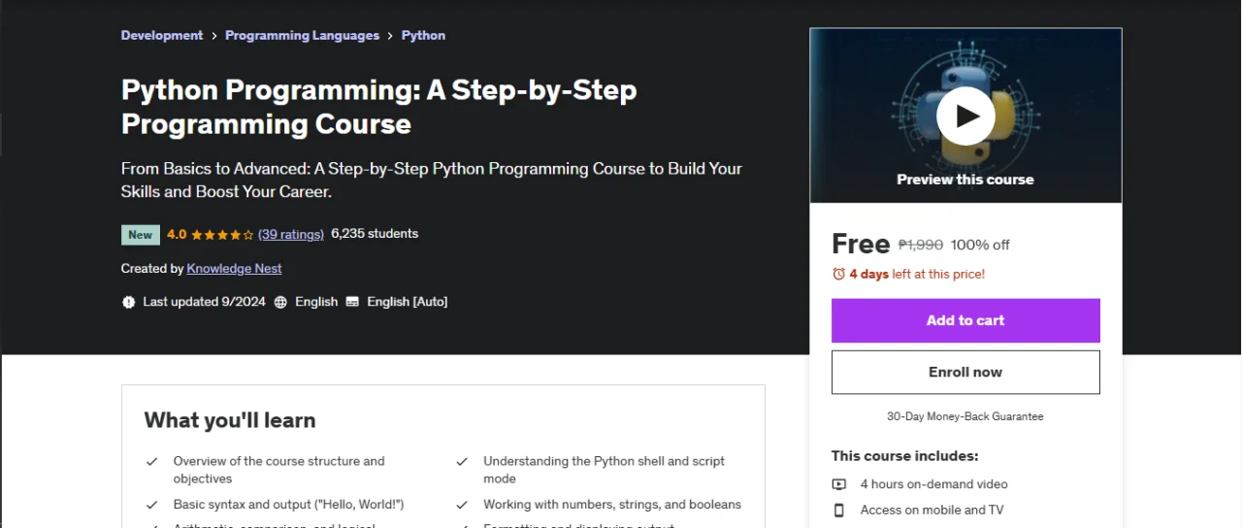Click the 'This course includes:' heading
This screenshot has height=528, width=1242.
[905, 456]
